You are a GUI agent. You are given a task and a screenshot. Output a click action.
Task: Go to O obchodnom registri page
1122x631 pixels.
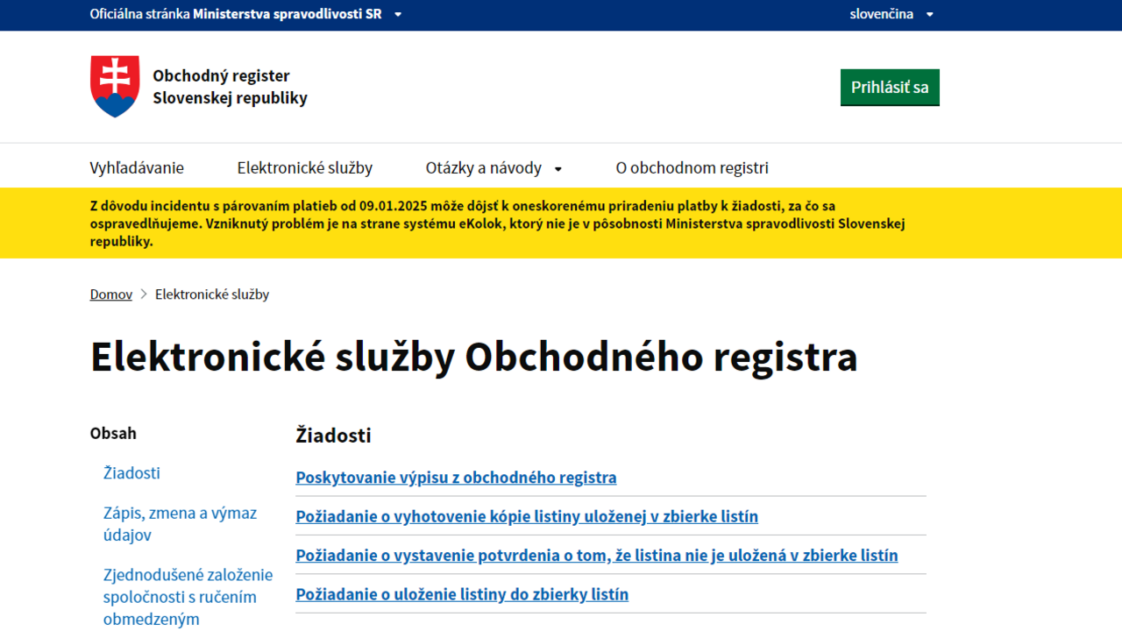pos(692,168)
